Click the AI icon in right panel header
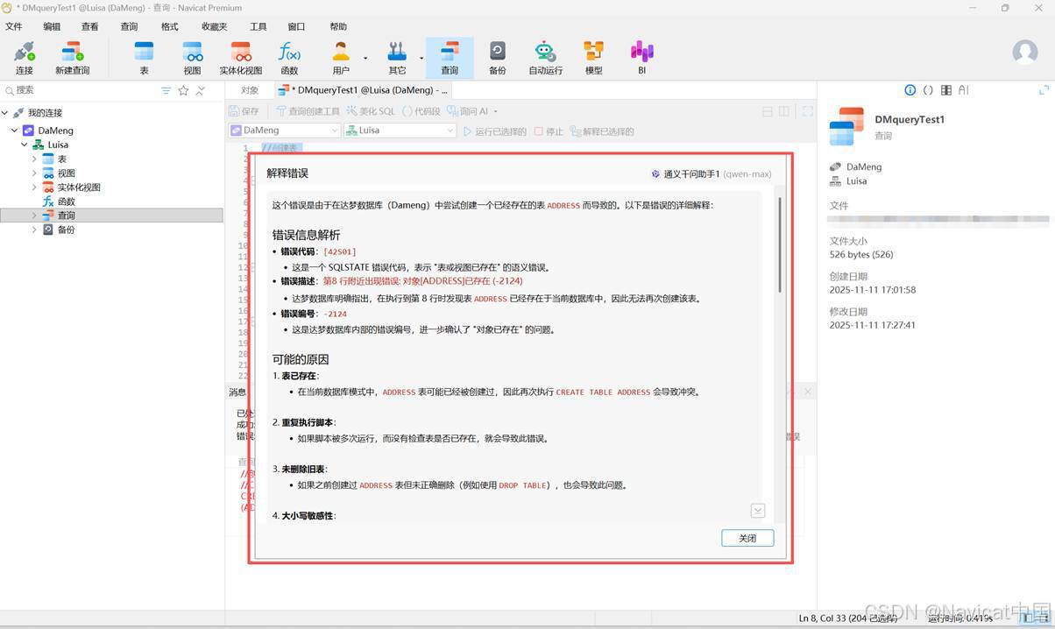The width and height of the screenshot is (1055, 629). [x=964, y=90]
